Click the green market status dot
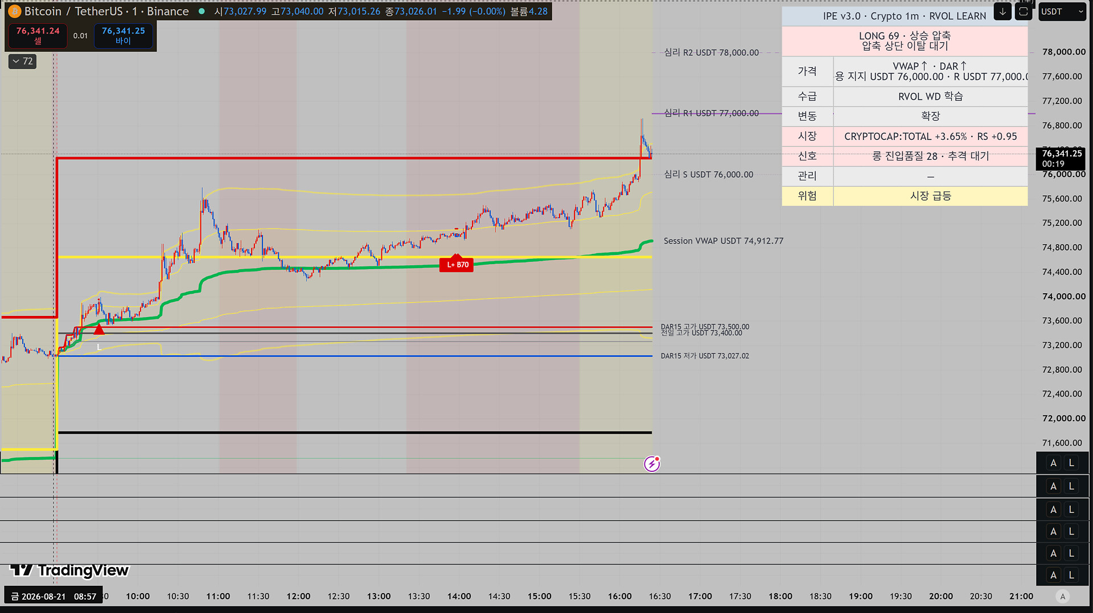Image resolution: width=1093 pixels, height=613 pixels. (202, 11)
